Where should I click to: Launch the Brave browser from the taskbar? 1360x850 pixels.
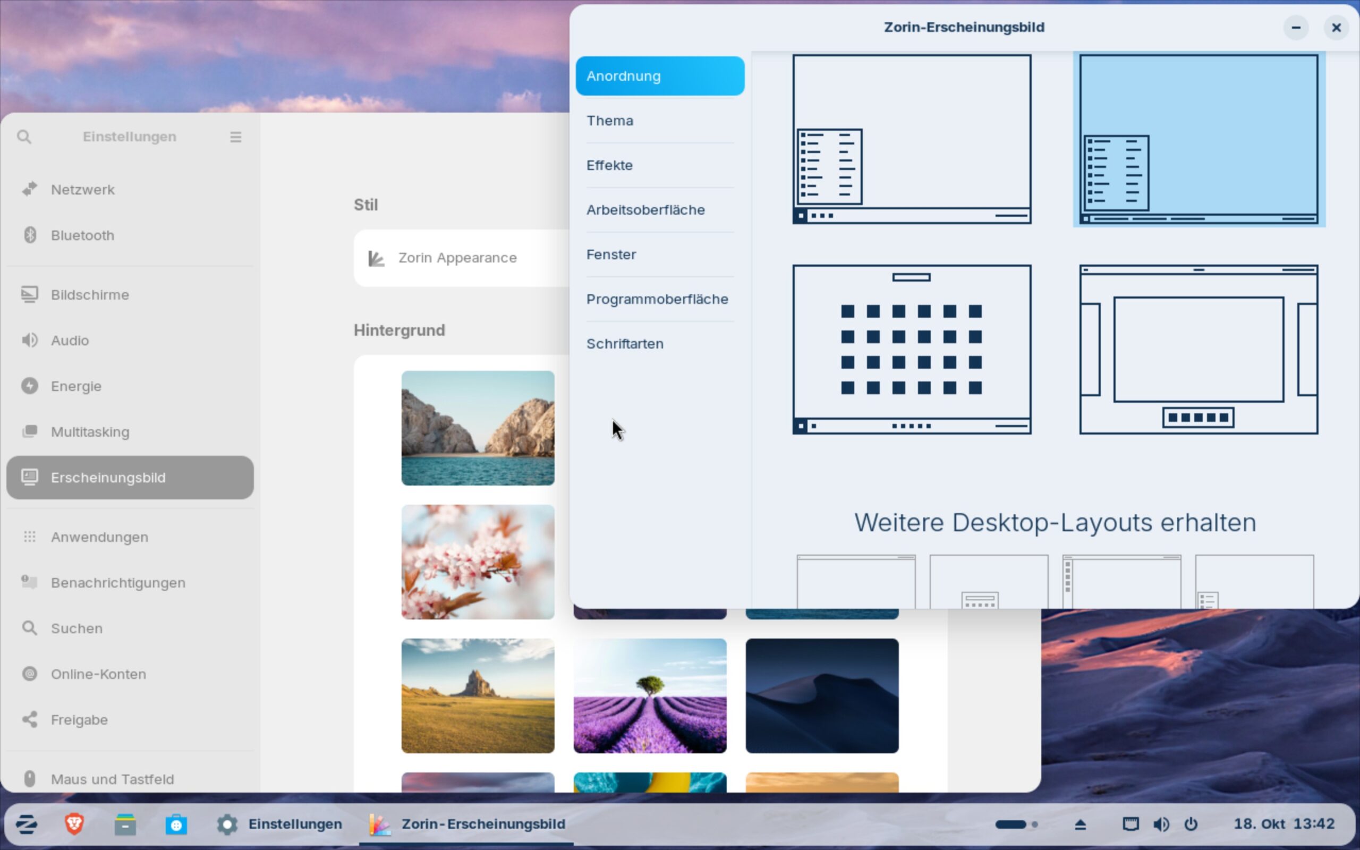74,824
